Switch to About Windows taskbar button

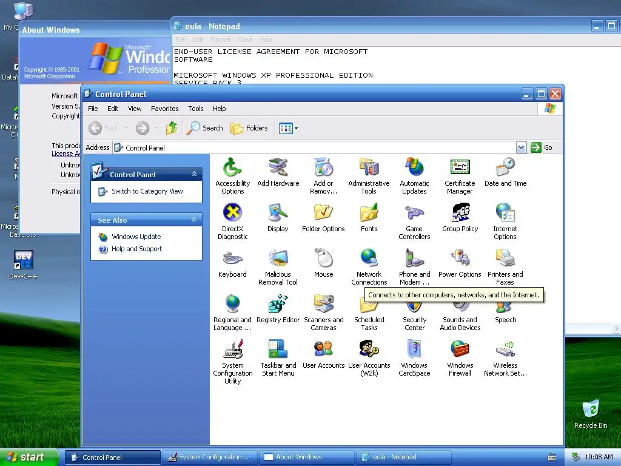(x=306, y=458)
